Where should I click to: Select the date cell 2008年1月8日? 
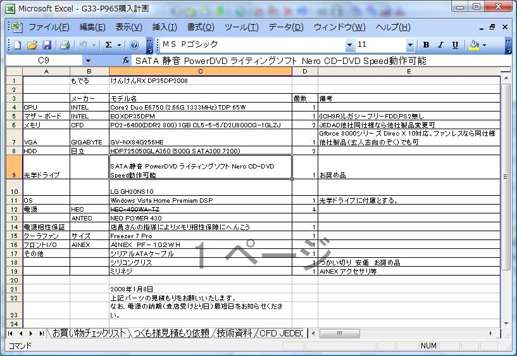(x=201, y=289)
